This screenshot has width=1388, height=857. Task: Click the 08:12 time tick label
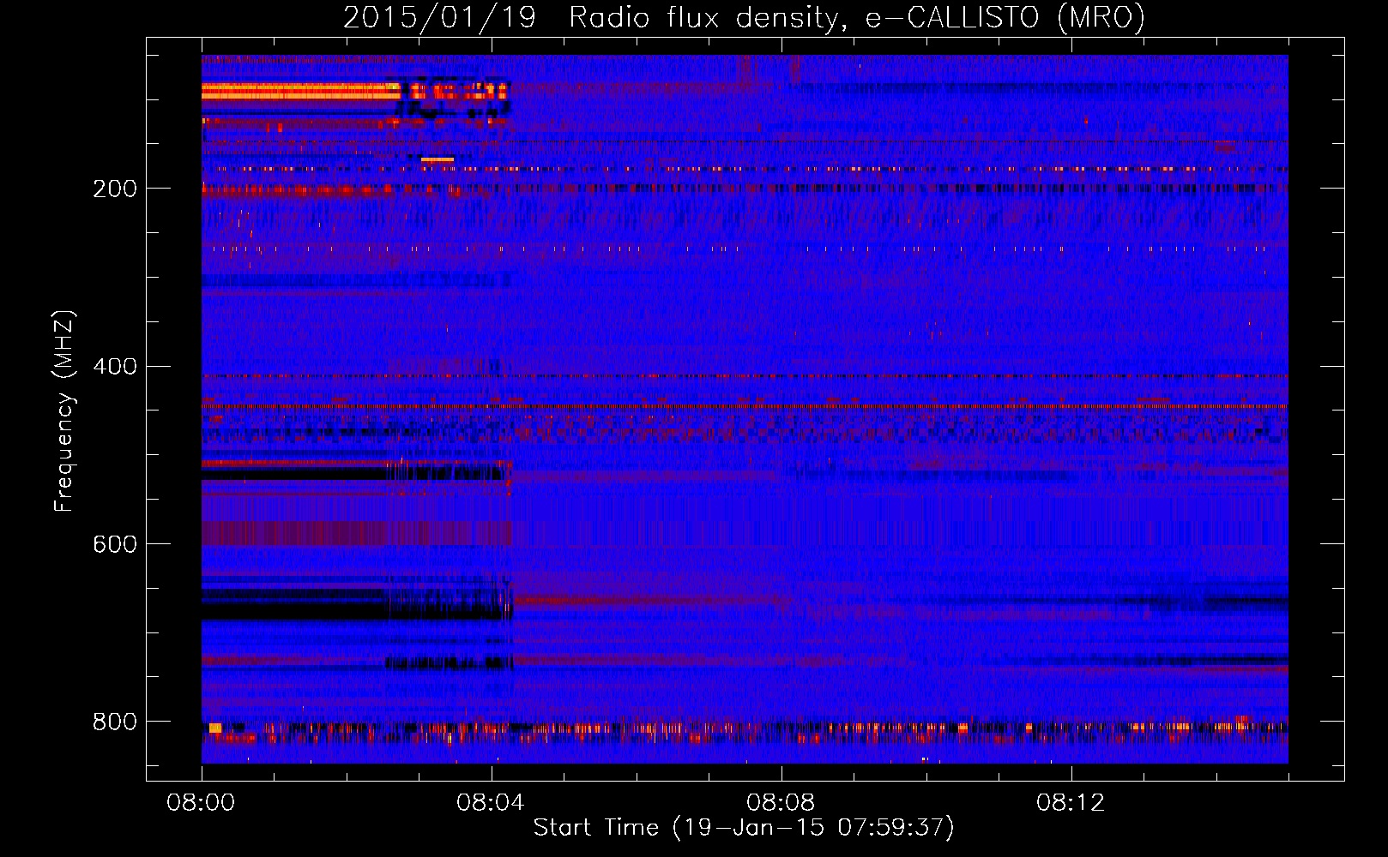(1071, 803)
